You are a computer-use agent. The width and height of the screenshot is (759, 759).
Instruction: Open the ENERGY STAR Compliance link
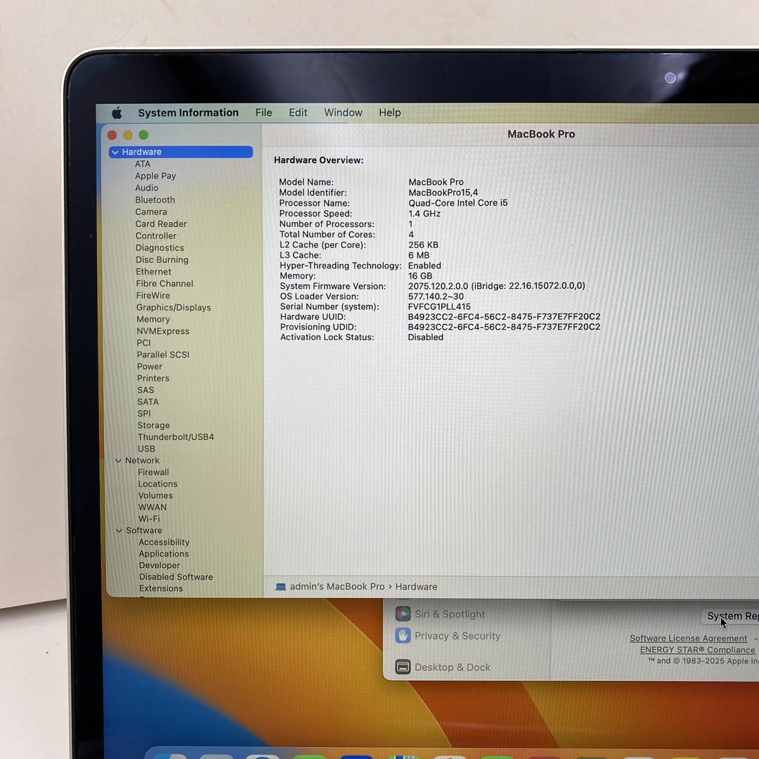pos(698,650)
